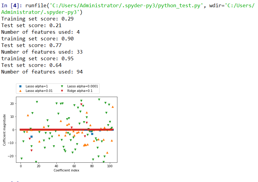Viewport: 258px width, 182px height.
Task: Click the x-axis tick label 60
Action: pyautogui.click(x=74, y=166)
